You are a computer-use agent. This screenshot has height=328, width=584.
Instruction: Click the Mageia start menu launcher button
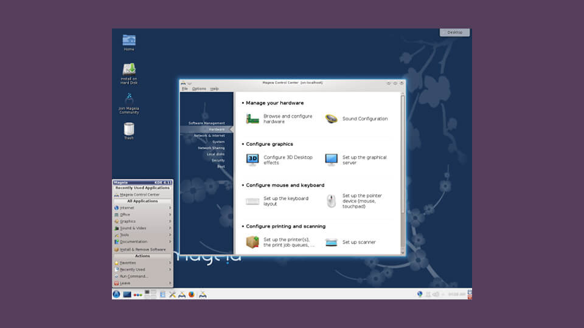tap(117, 294)
